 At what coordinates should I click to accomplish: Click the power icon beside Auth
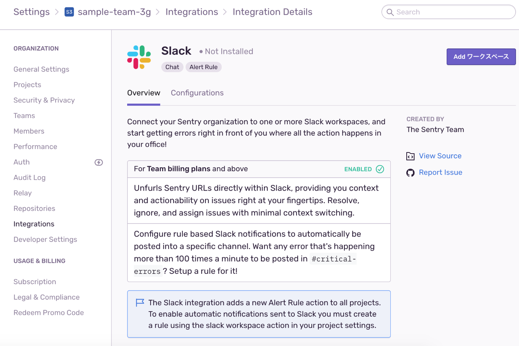click(99, 162)
